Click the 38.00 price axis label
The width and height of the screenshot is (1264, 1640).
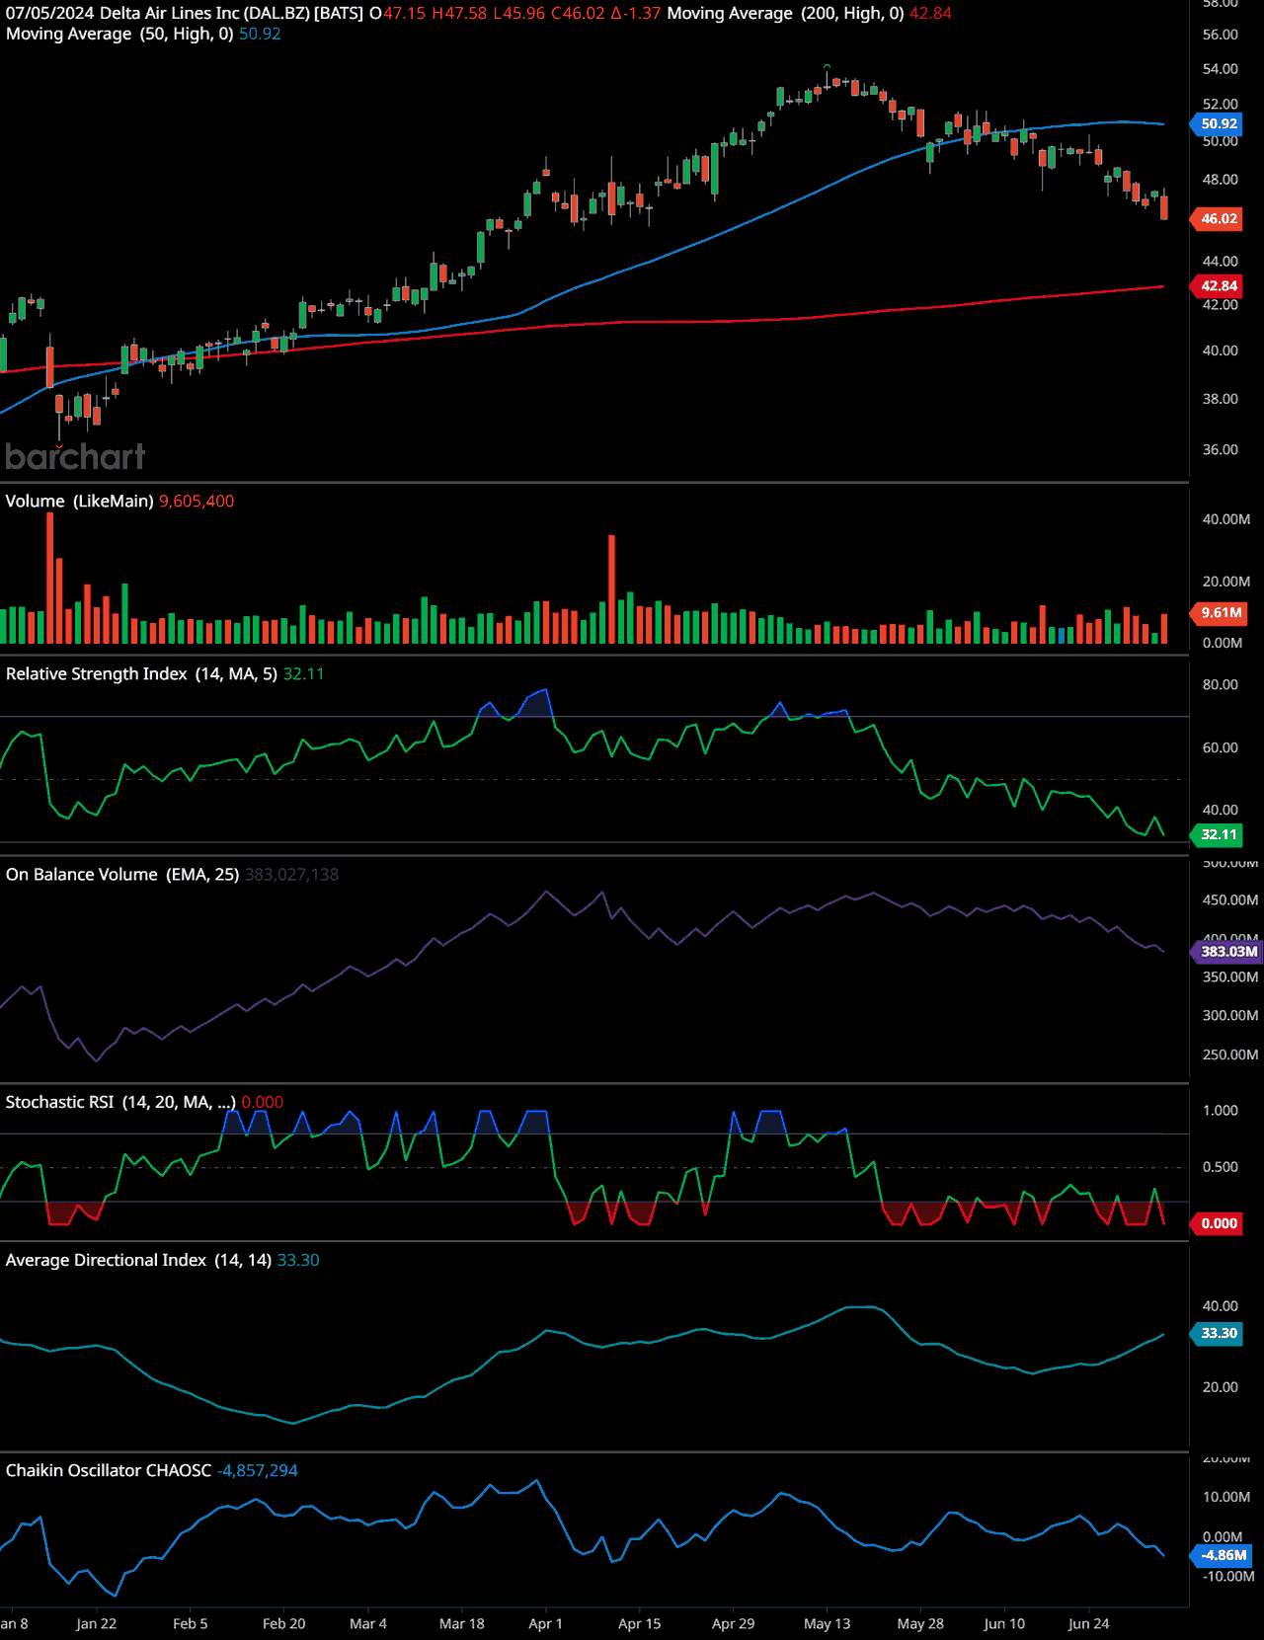click(1221, 400)
